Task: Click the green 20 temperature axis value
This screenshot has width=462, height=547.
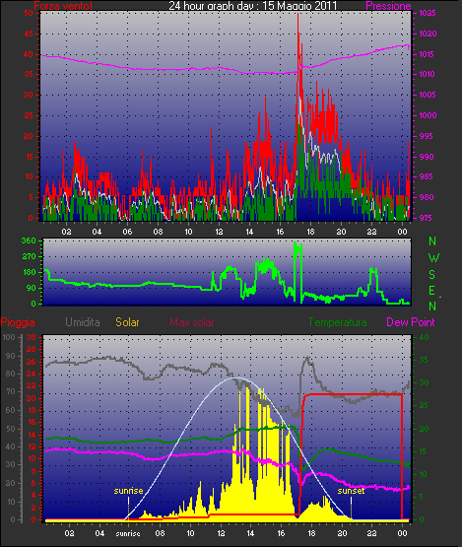Action: (424, 429)
